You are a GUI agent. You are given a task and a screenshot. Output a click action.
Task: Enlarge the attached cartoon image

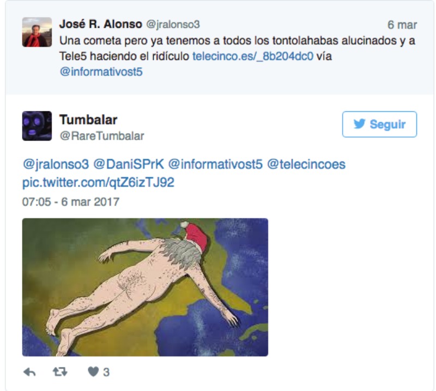[145, 287]
